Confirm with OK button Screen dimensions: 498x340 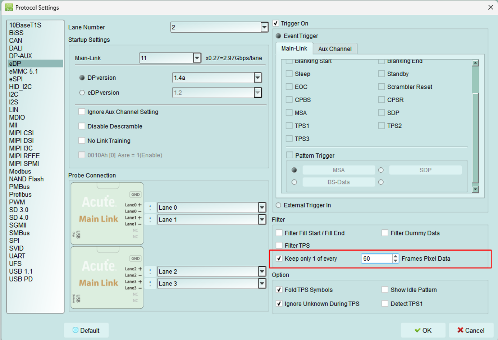[x=423, y=330]
